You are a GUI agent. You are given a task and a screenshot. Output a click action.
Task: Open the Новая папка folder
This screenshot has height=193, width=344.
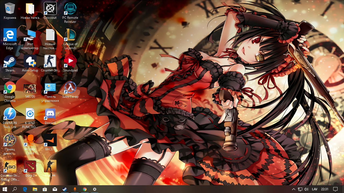pyautogui.click(x=30, y=11)
